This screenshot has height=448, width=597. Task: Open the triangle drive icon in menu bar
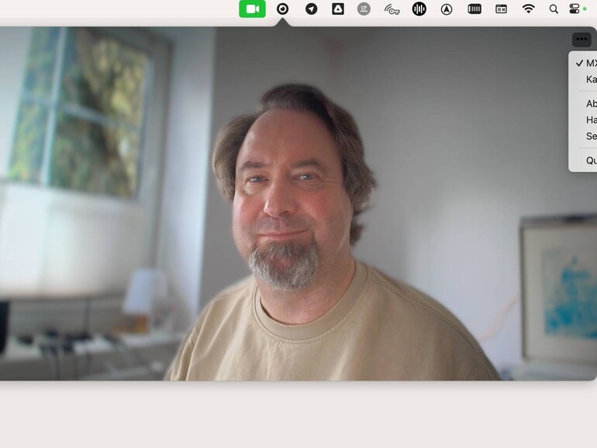click(338, 9)
